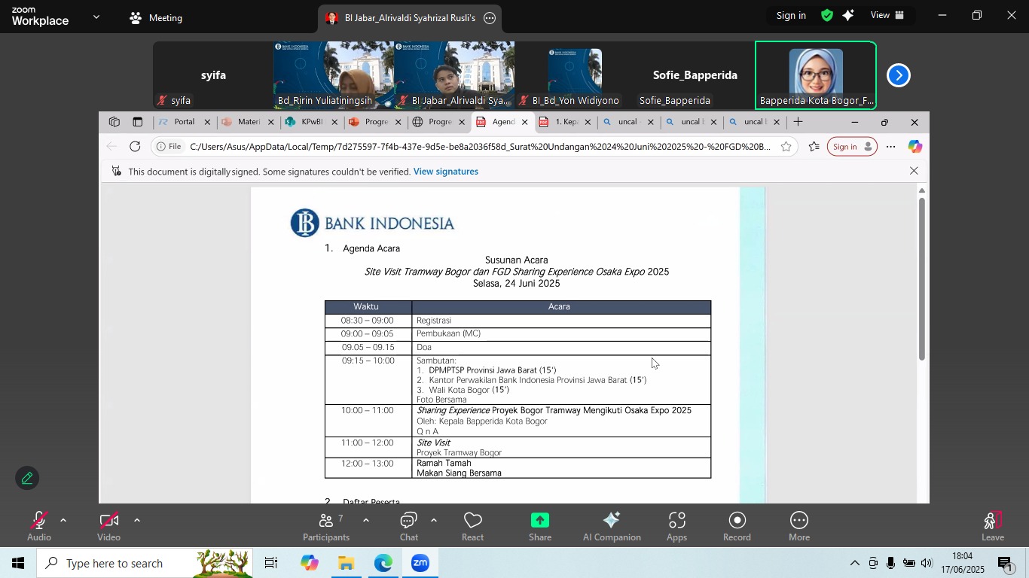
Task: Open Microsoft Edge from taskbar
Action: 383,563
